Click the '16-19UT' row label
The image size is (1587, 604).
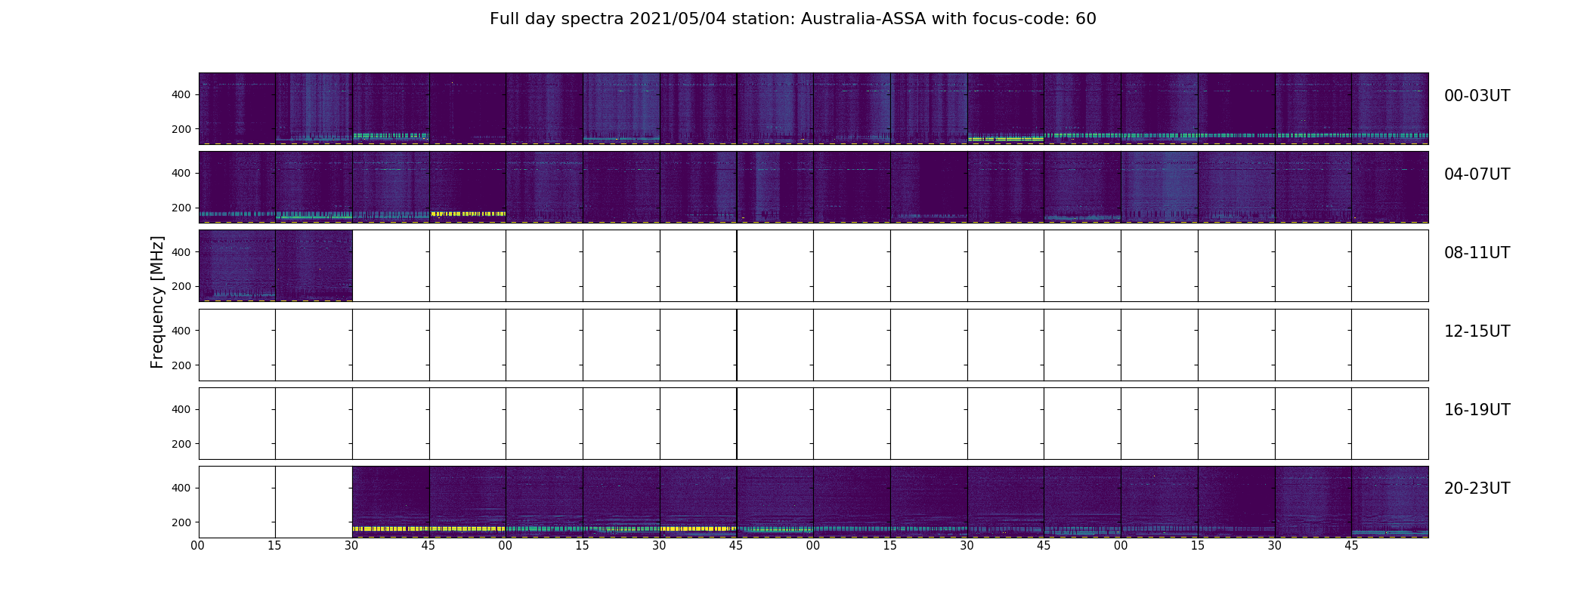(x=1477, y=410)
